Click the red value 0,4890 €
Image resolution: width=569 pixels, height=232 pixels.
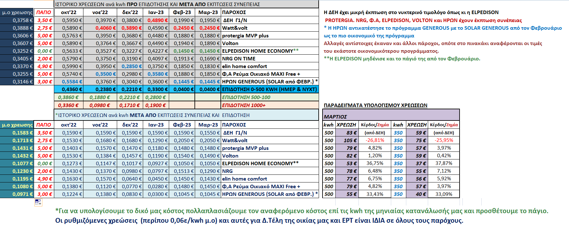coord(156,20)
